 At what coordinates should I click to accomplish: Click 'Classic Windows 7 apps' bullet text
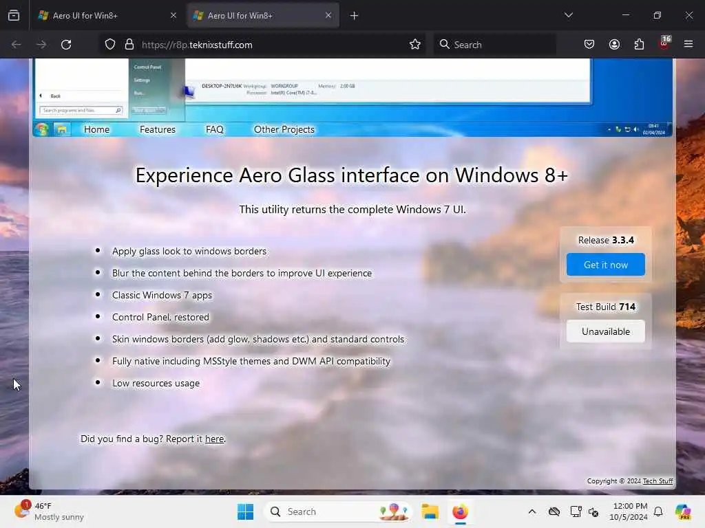tap(162, 295)
